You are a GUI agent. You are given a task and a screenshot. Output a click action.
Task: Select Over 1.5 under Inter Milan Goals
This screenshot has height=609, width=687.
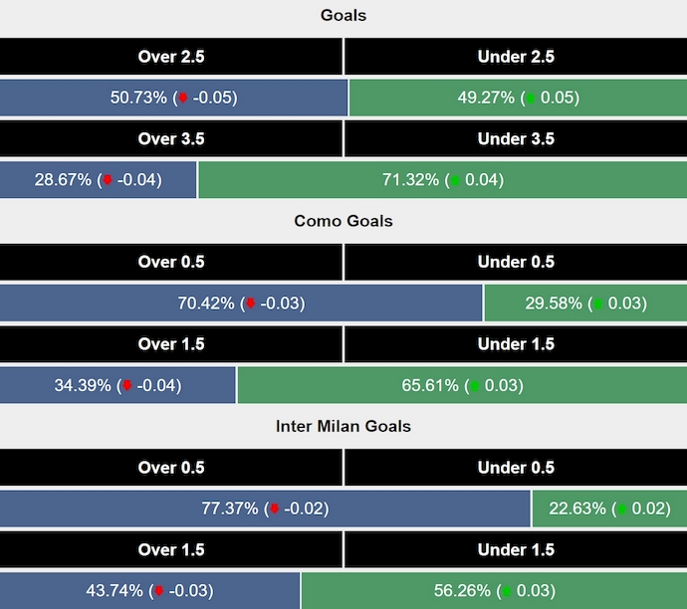click(x=171, y=549)
